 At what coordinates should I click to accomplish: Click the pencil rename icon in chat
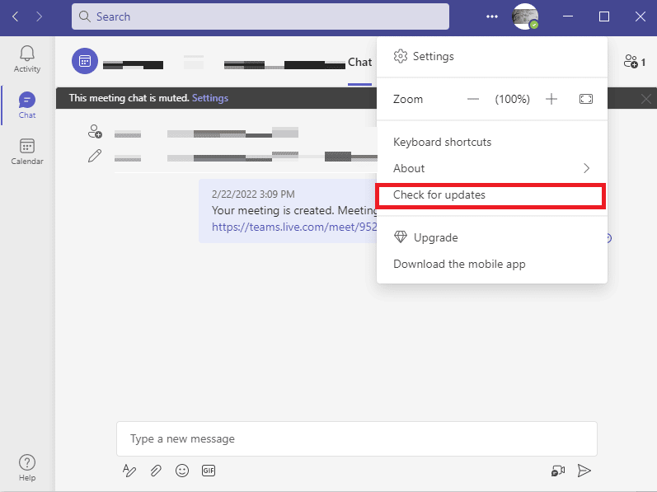click(95, 155)
